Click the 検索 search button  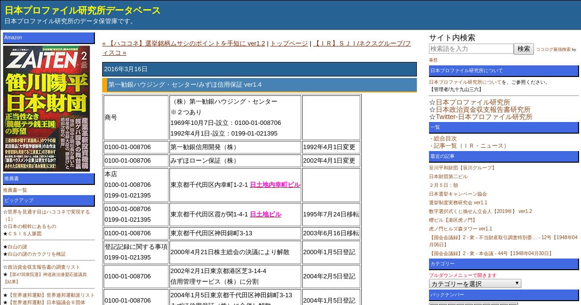pos(524,49)
